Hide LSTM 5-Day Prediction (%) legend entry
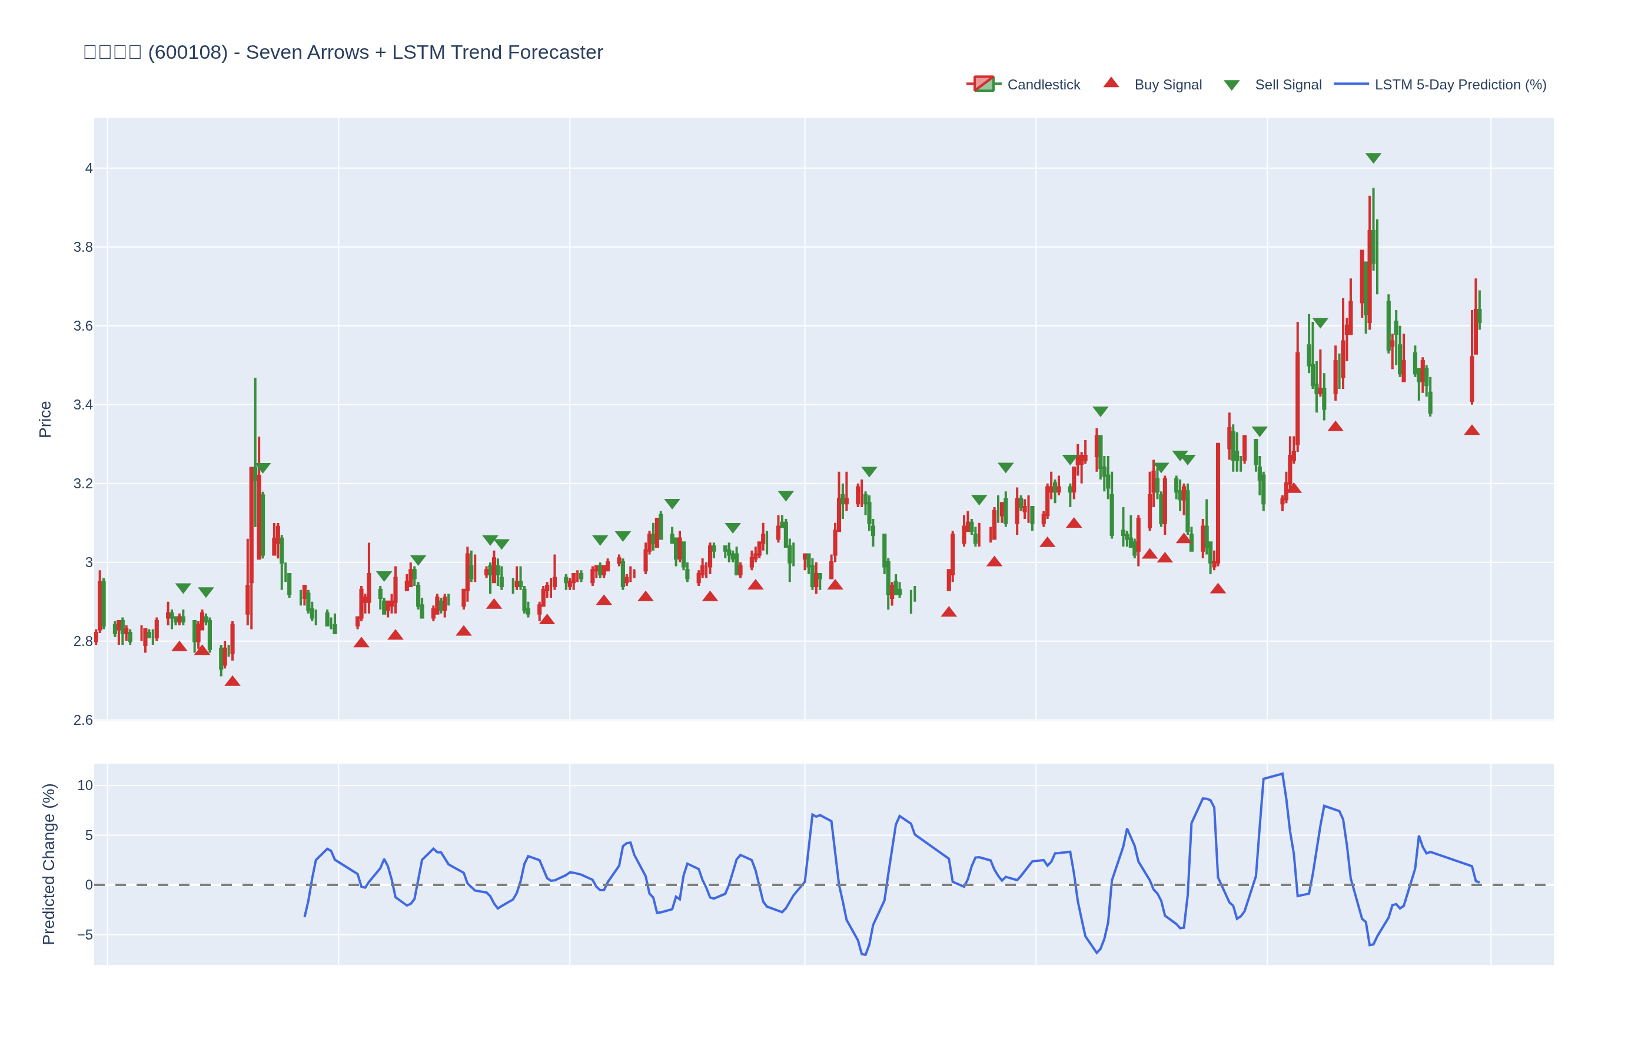The width and height of the screenshot is (1648, 1059). (x=1460, y=85)
